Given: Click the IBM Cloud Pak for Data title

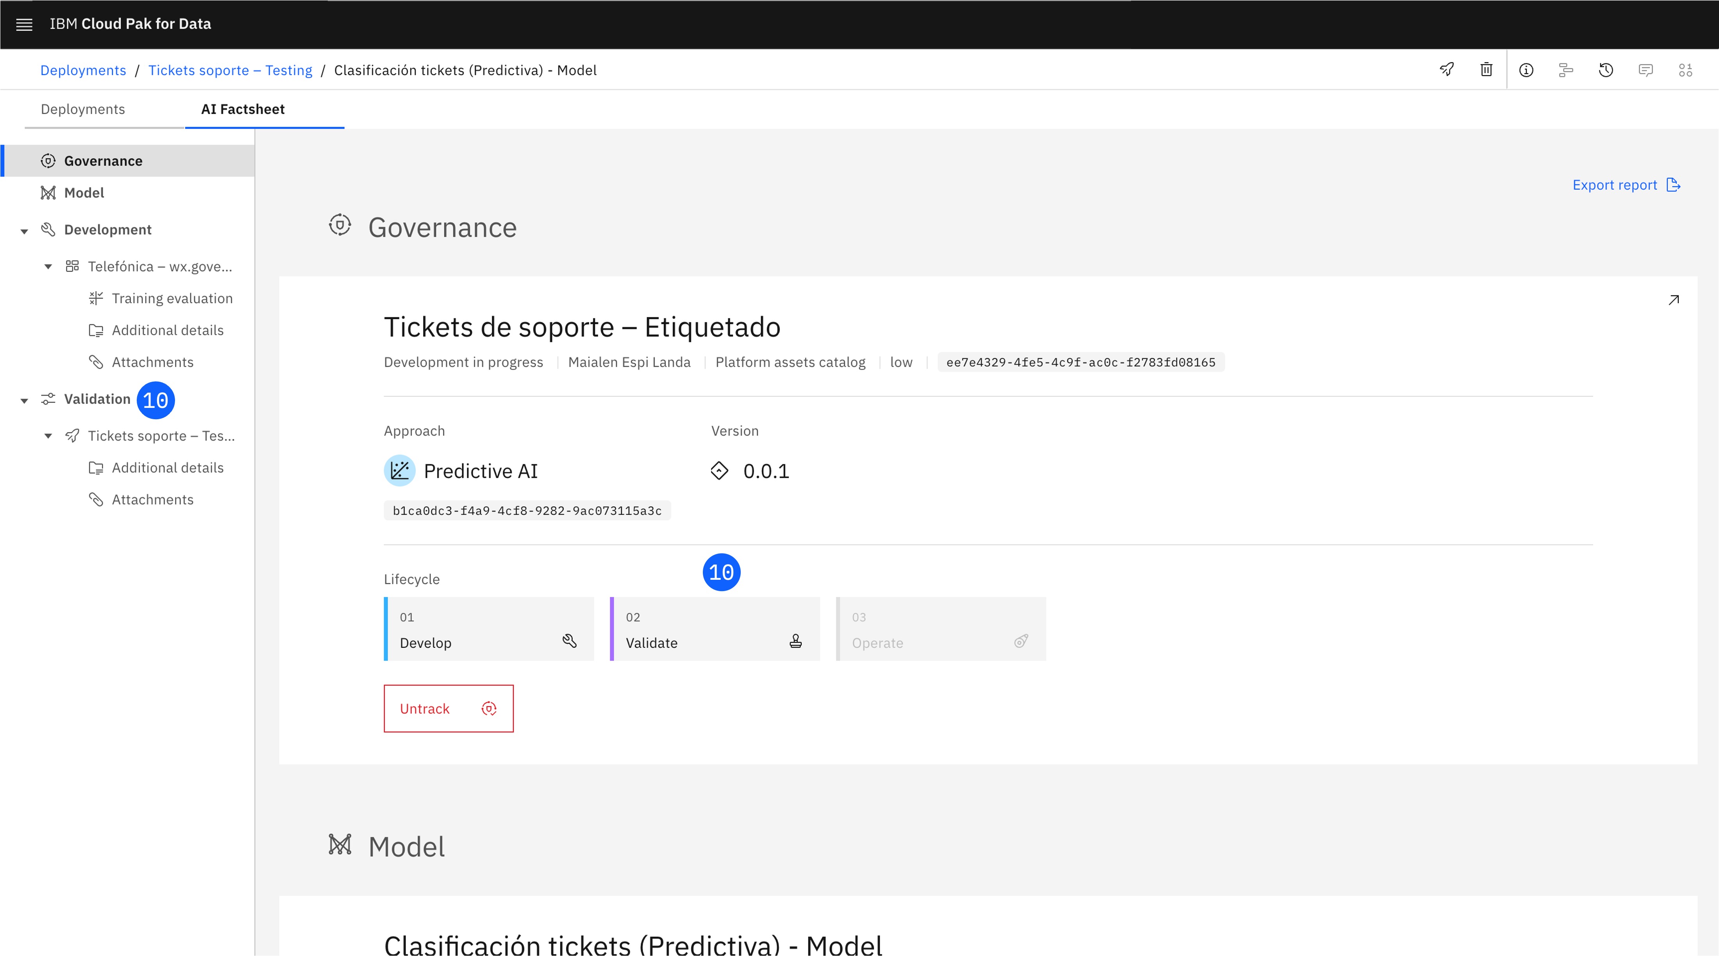Looking at the screenshot, I should point(130,24).
